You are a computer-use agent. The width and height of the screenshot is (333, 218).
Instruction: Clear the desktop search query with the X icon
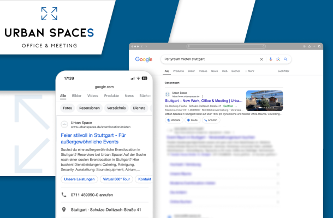[x=261, y=59]
